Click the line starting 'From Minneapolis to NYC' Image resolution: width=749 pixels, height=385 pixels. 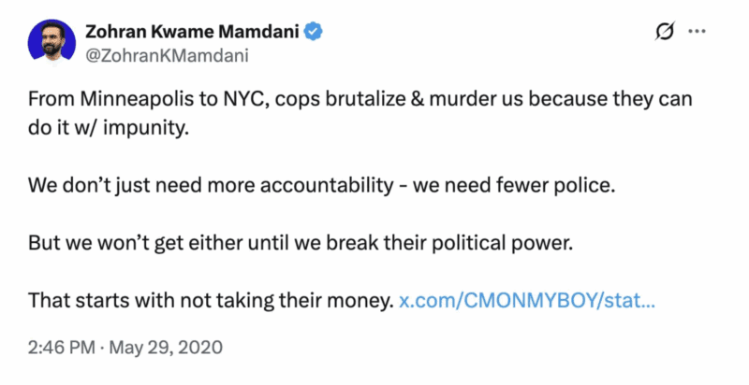pos(360,99)
